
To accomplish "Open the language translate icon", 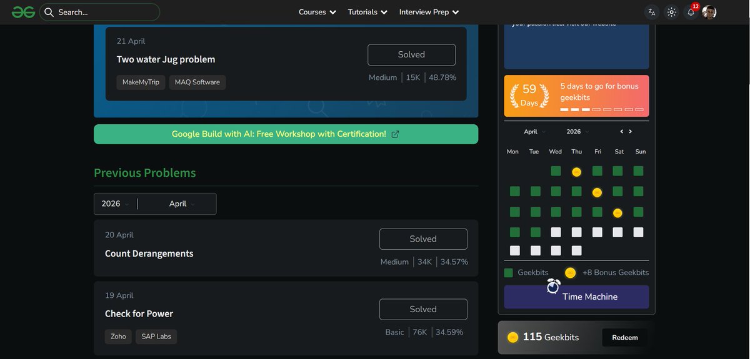I will click(652, 12).
